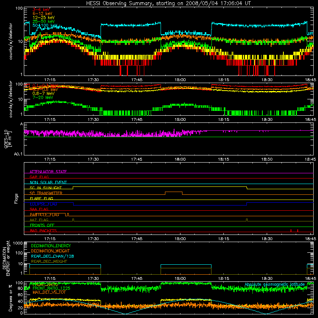Click the REAR_DEC_CHAN/128 legend label

pos(52,256)
